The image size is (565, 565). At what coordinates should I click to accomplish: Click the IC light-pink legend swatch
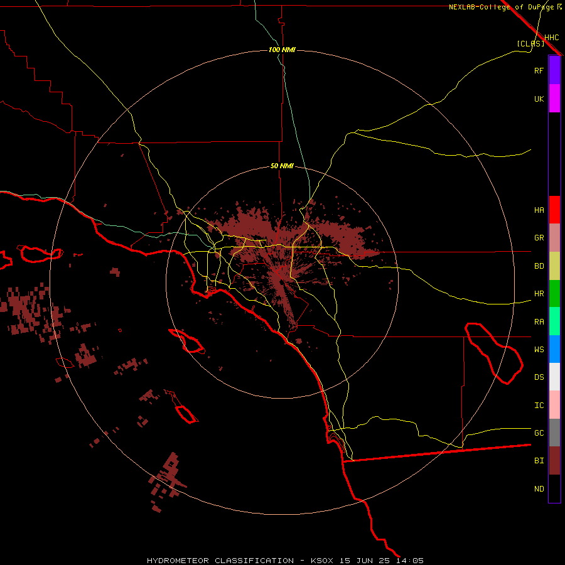coord(554,405)
